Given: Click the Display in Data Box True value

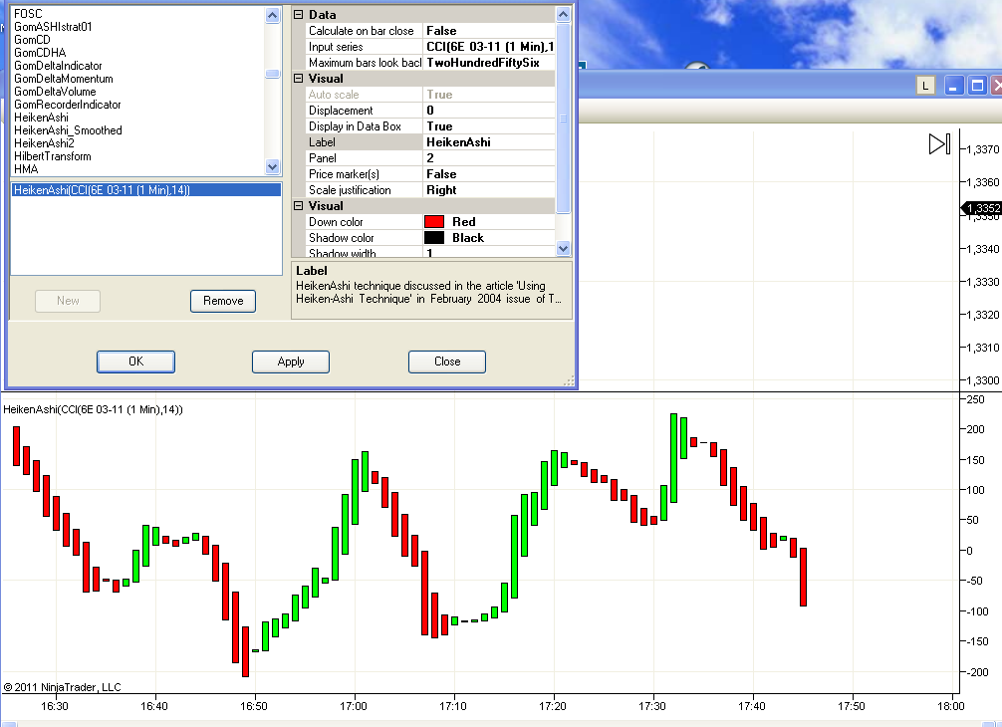Looking at the screenshot, I should coord(489,126).
